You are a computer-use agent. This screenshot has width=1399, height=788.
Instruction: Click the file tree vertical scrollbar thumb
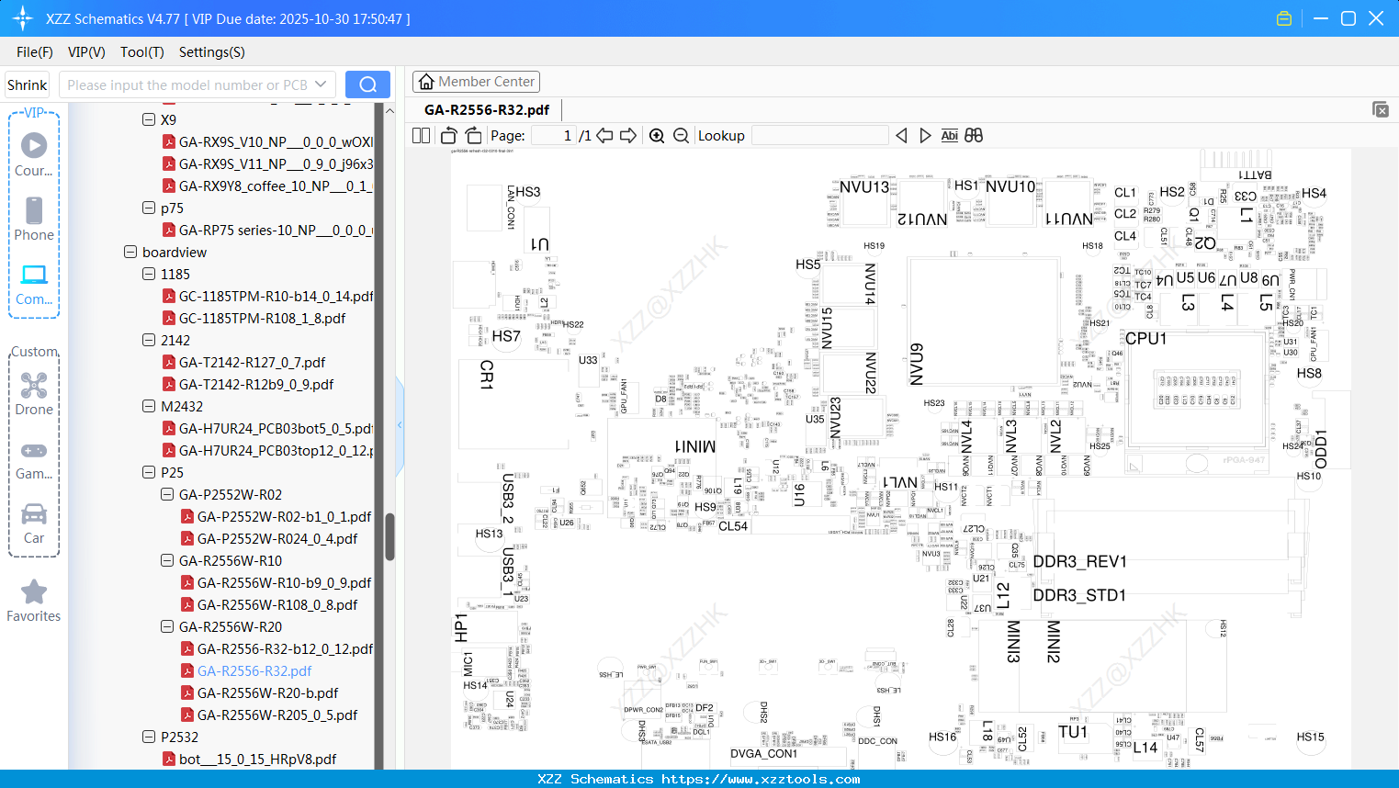(x=389, y=537)
